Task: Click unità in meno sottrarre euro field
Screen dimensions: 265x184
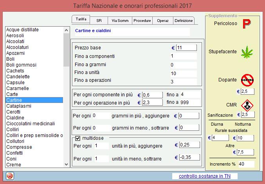Action: (189, 157)
